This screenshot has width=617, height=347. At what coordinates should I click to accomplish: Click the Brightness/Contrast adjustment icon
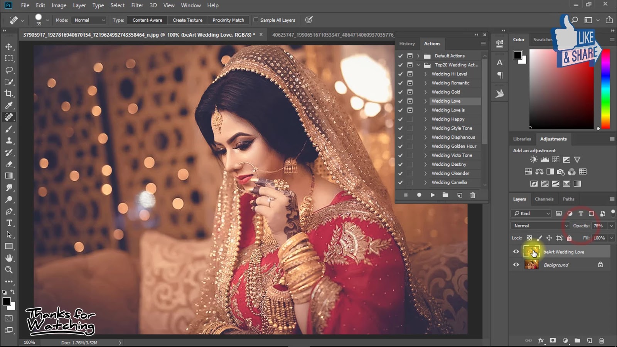[534, 160]
